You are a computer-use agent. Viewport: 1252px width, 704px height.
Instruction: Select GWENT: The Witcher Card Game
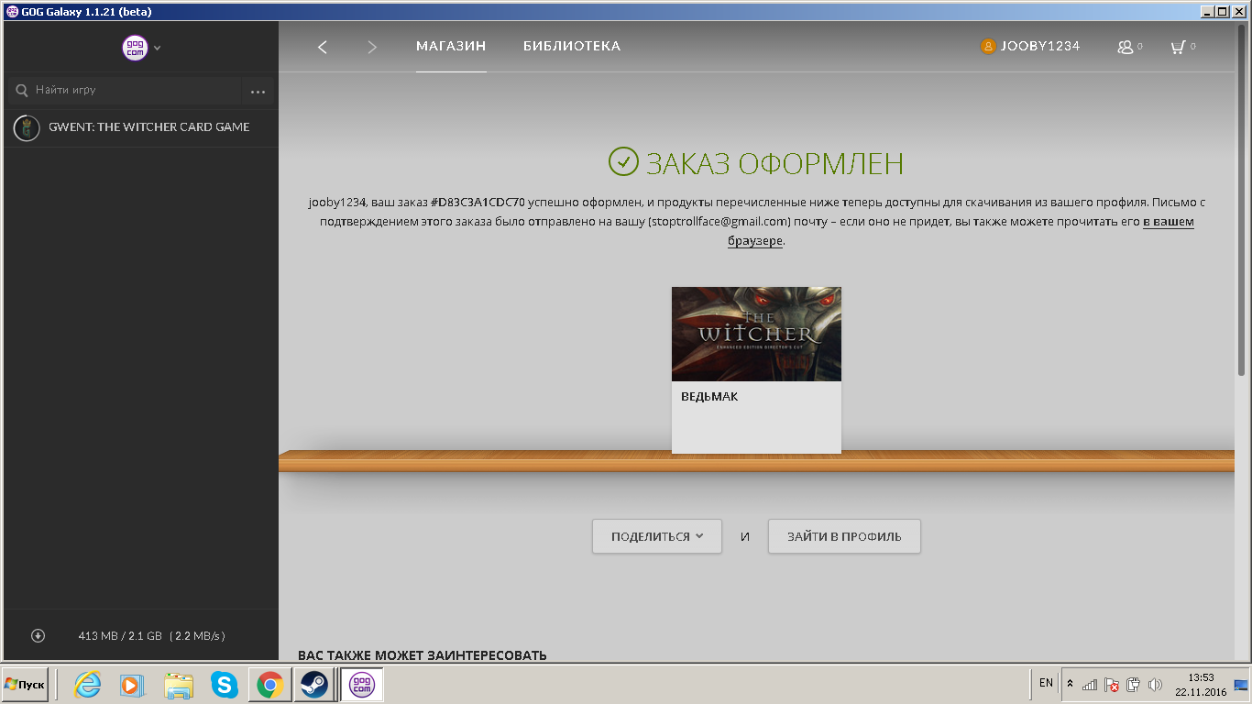(141, 127)
